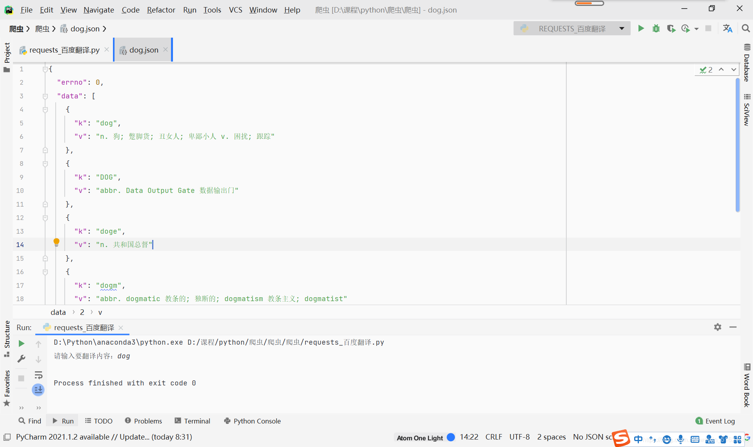Collapse the "data" array fold on line 3

pos(45,96)
